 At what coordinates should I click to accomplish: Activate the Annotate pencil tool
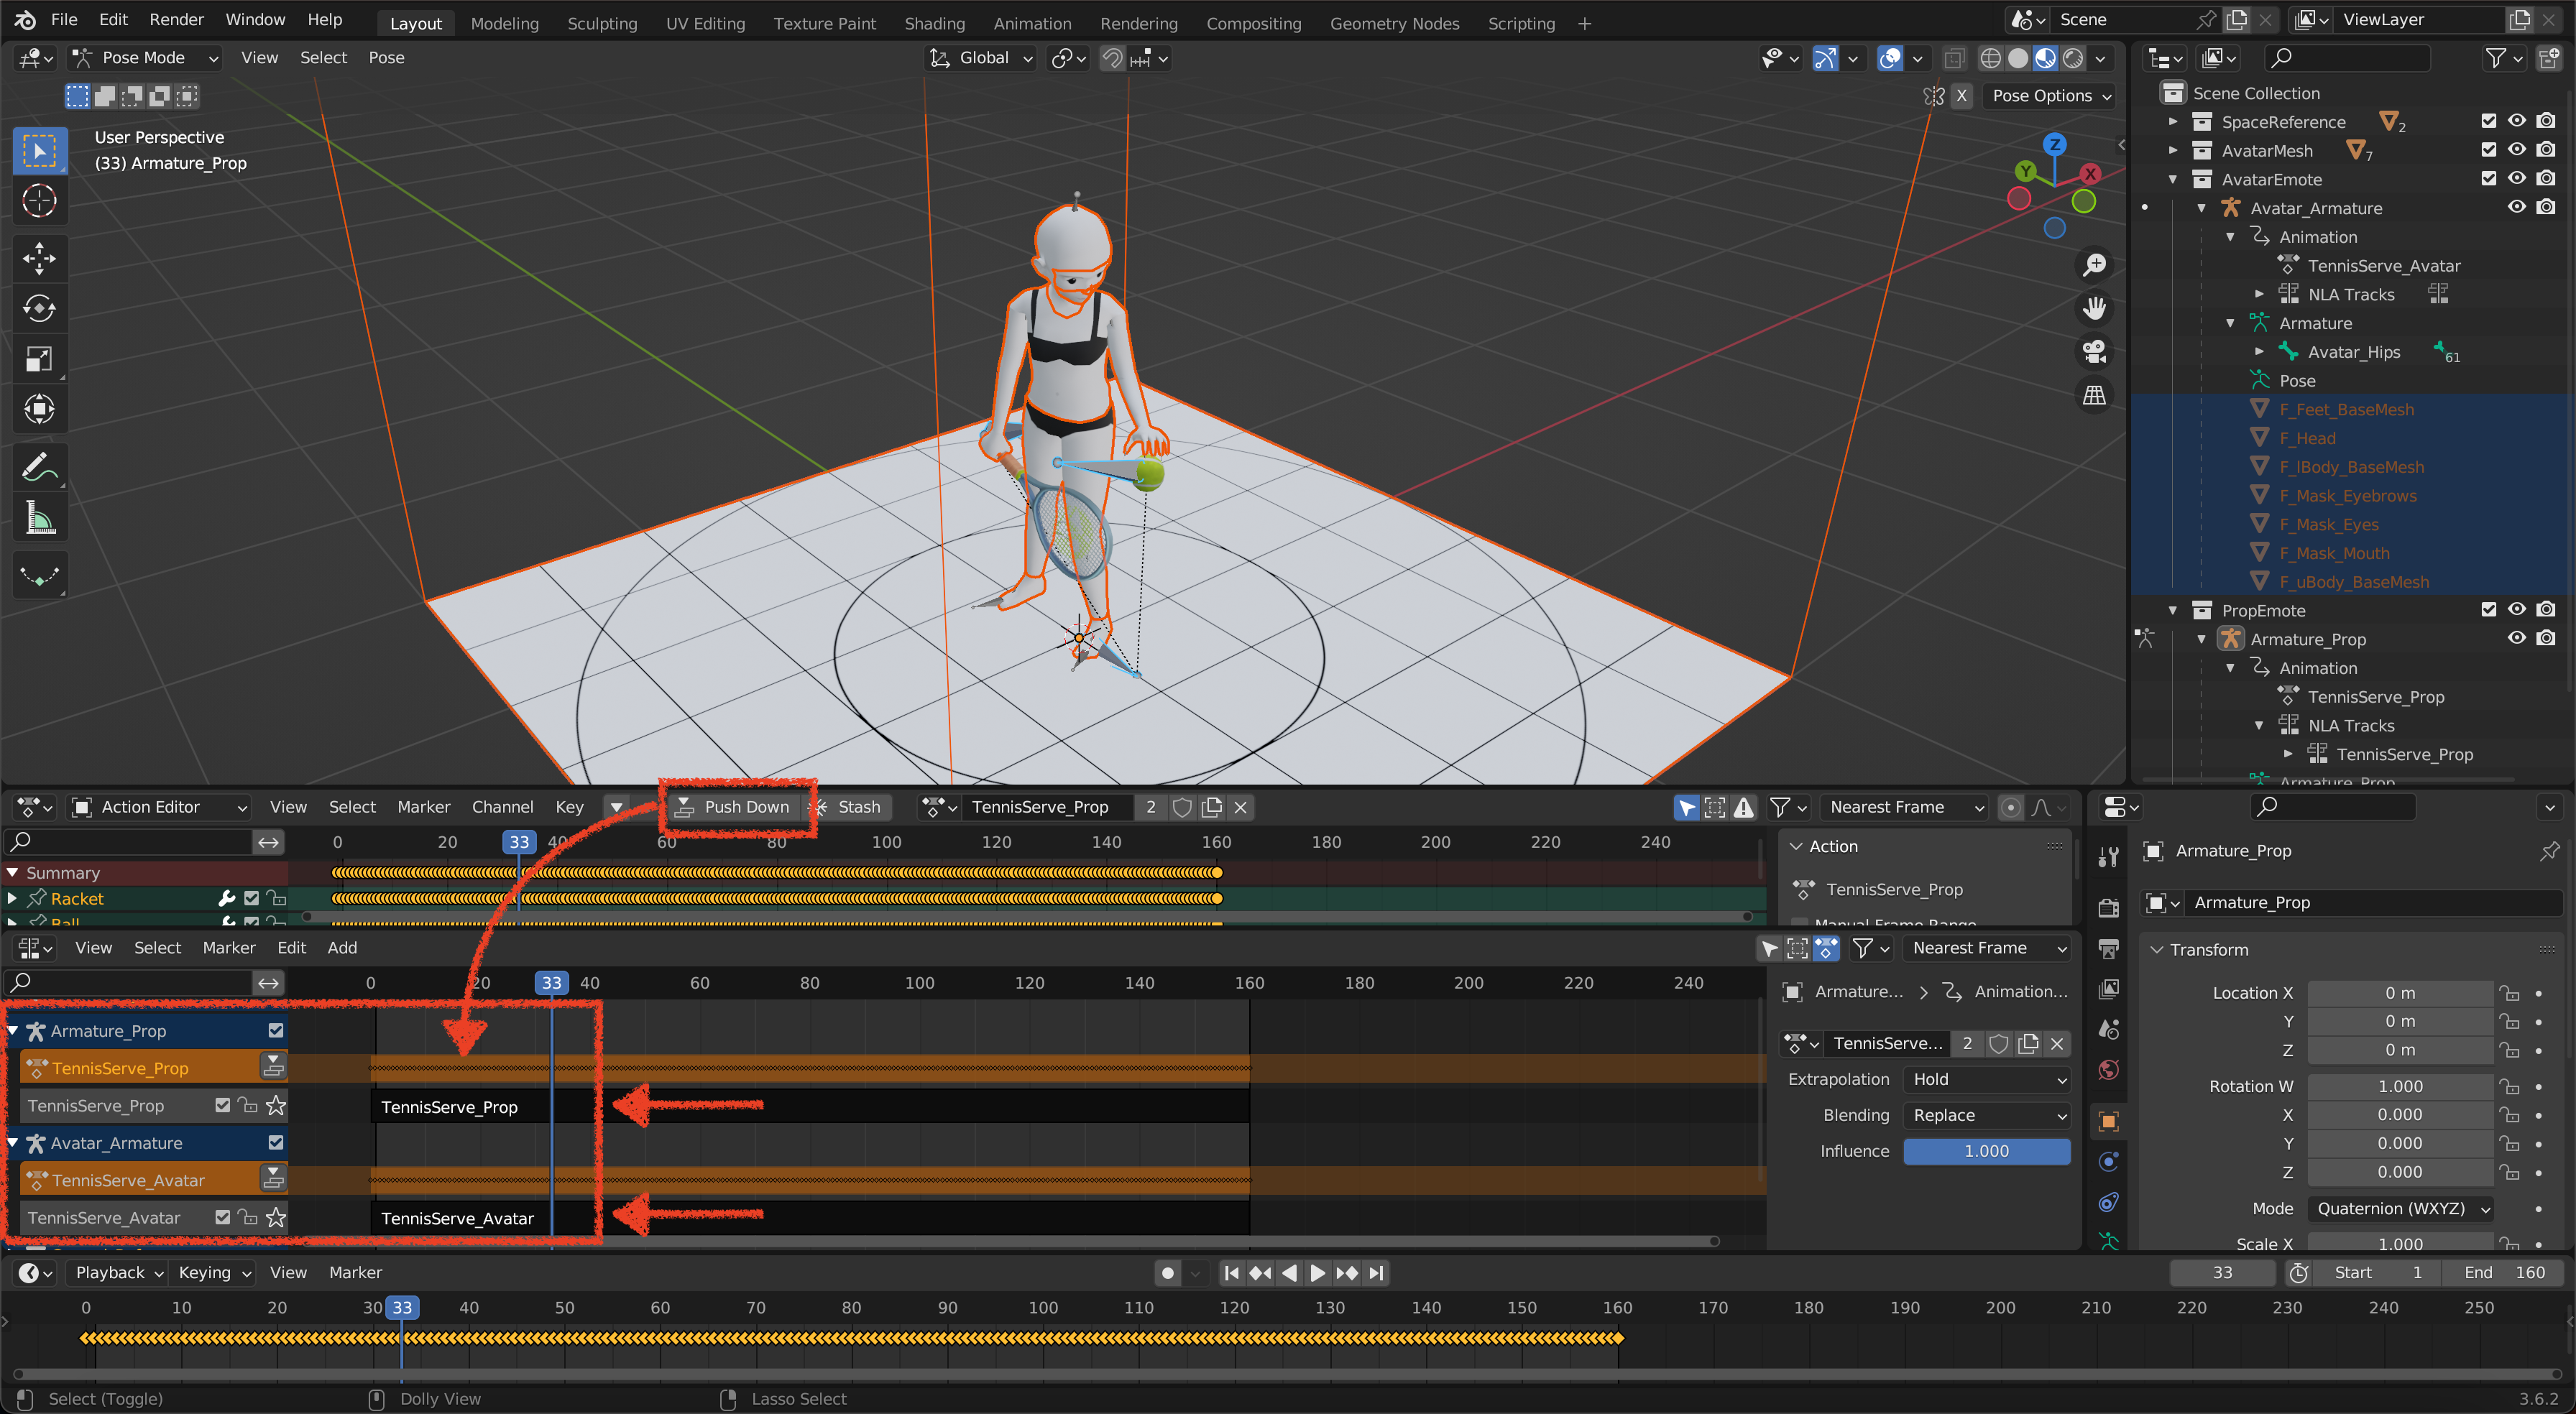(39, 467)
